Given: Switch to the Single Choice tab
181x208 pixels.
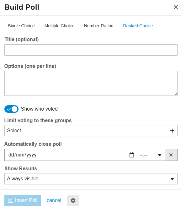Looking at the screenshot, I should pyautogui.click(x=21, y=26).
